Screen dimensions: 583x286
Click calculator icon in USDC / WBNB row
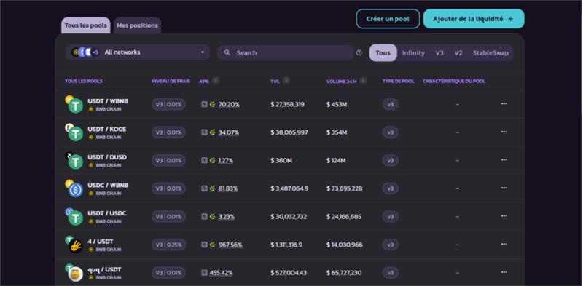205,188
